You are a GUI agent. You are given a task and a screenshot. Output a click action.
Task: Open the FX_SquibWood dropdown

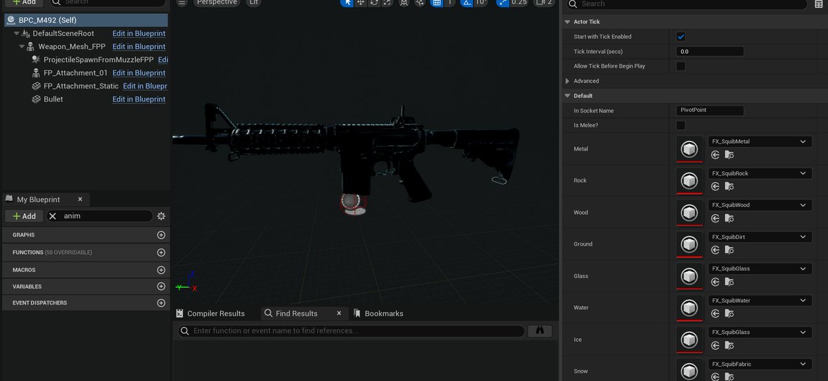[x=760, y=205]
